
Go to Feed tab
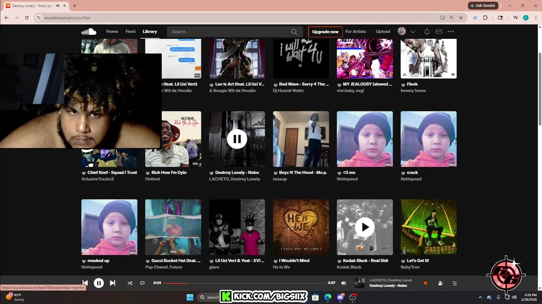point(130,32)
